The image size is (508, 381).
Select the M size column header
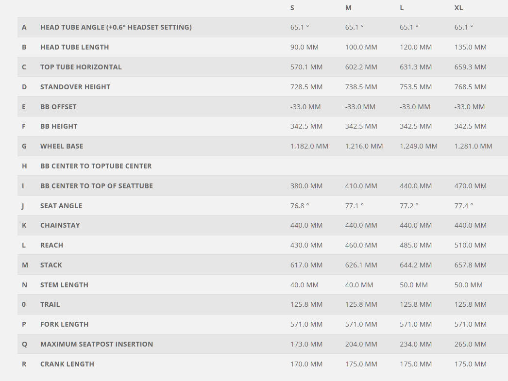pos(348,8)
